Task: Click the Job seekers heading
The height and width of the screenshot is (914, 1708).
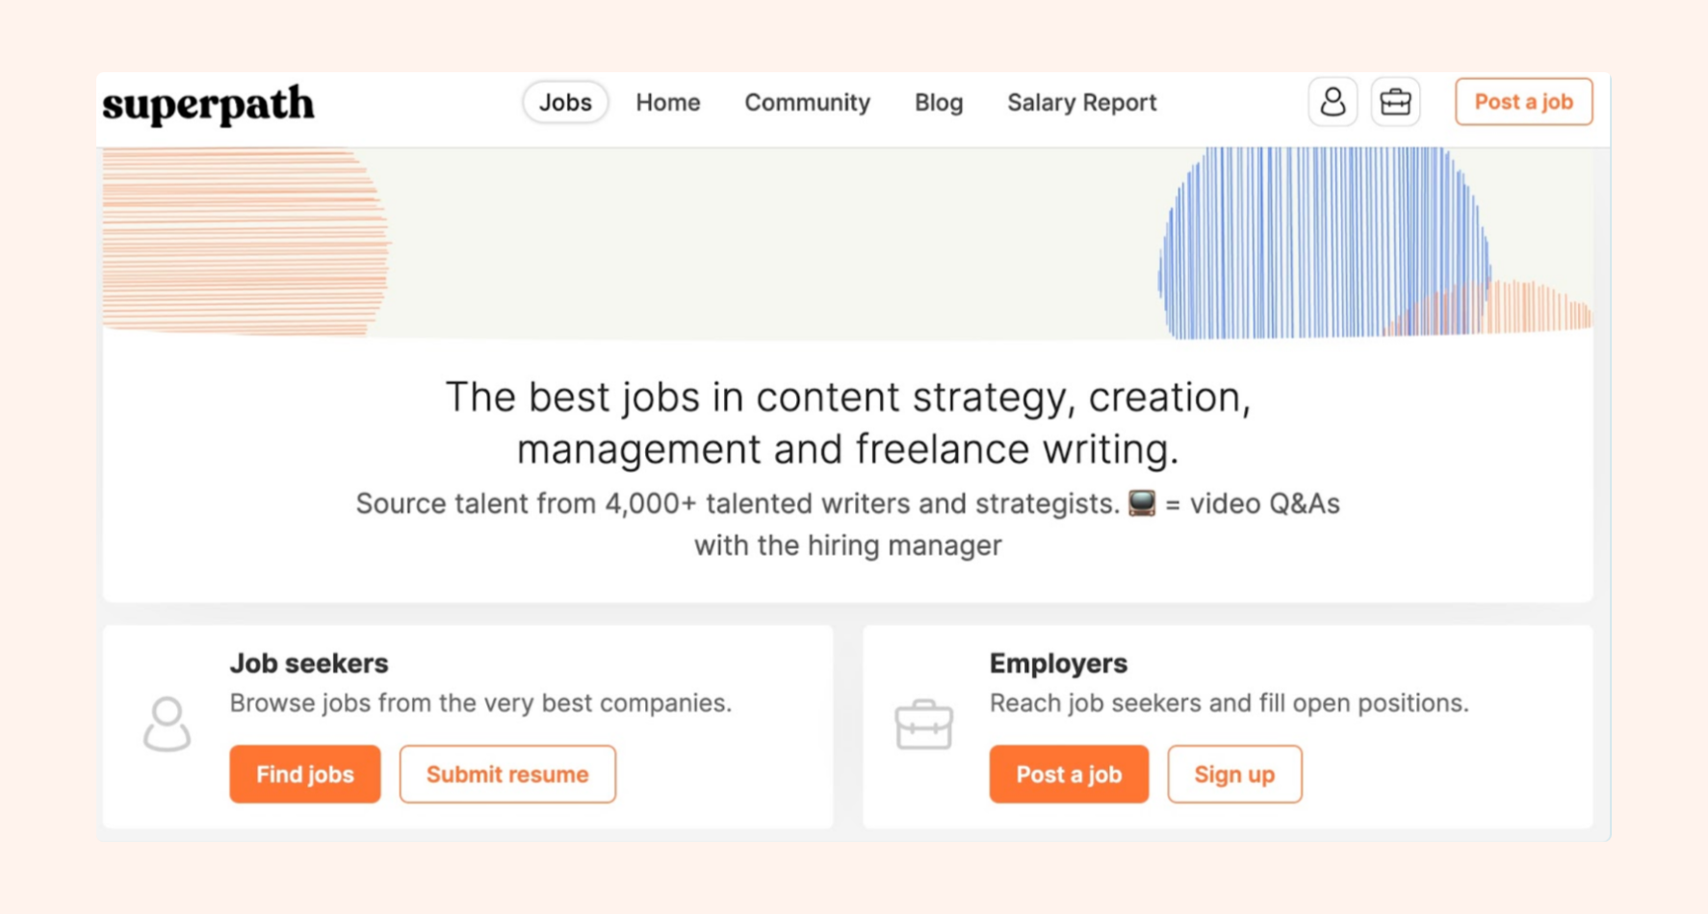Action: click(x=308, y=663)
